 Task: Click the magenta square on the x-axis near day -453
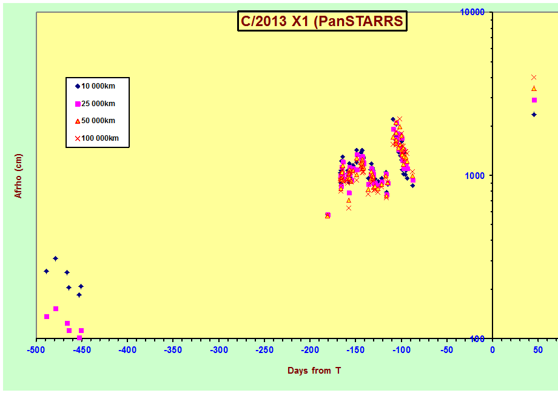pos(79,338)
